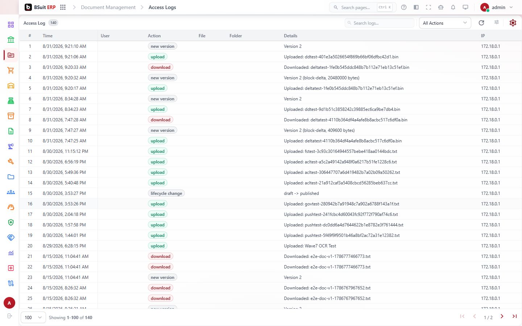The image size is (522, 326).
Task: Open the app launcher grid beside BSuit ERP
Action: coord(63,7)
